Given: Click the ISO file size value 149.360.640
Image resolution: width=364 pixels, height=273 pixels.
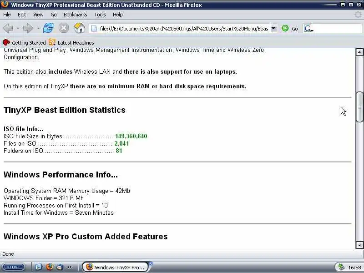Looking at the screenshot, I should 131,136.
